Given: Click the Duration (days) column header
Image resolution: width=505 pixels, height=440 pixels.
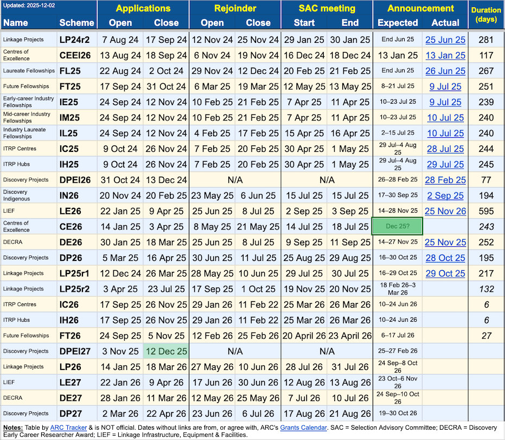Looking at the screenshot, I should coord(486,15).
